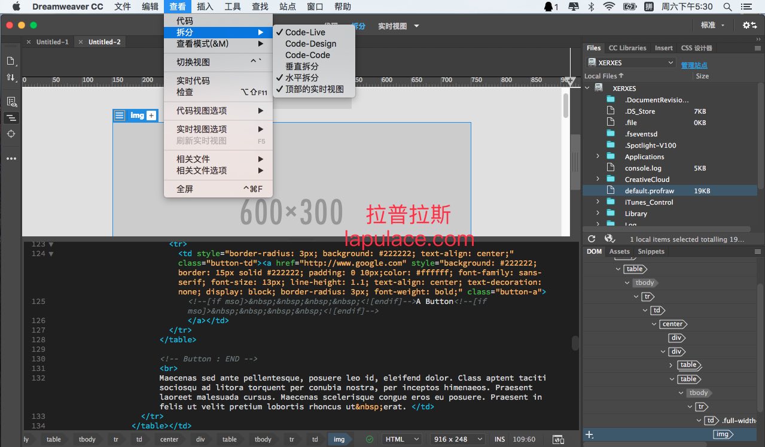Viewport: 765px width, 447px height.
Task: Click the 管理站点 link
Action: pos(694,65)
